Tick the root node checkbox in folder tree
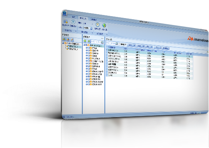 86,45
